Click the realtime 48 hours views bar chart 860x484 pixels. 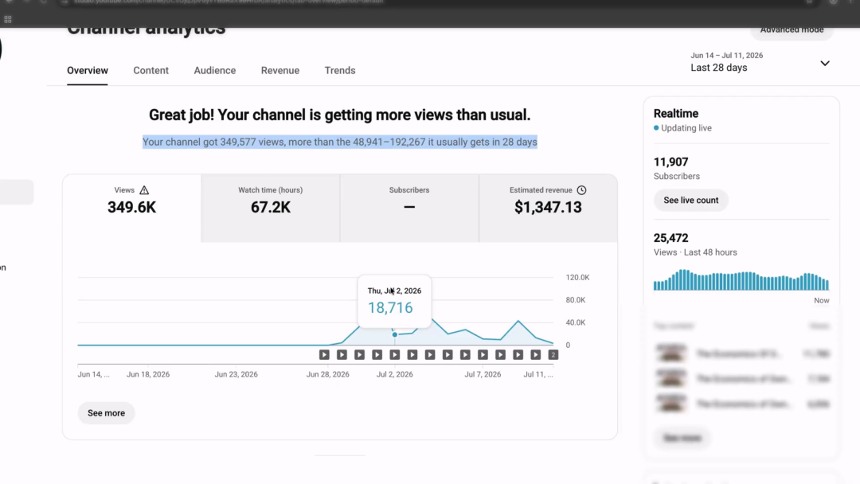click(x=741, y=279)
